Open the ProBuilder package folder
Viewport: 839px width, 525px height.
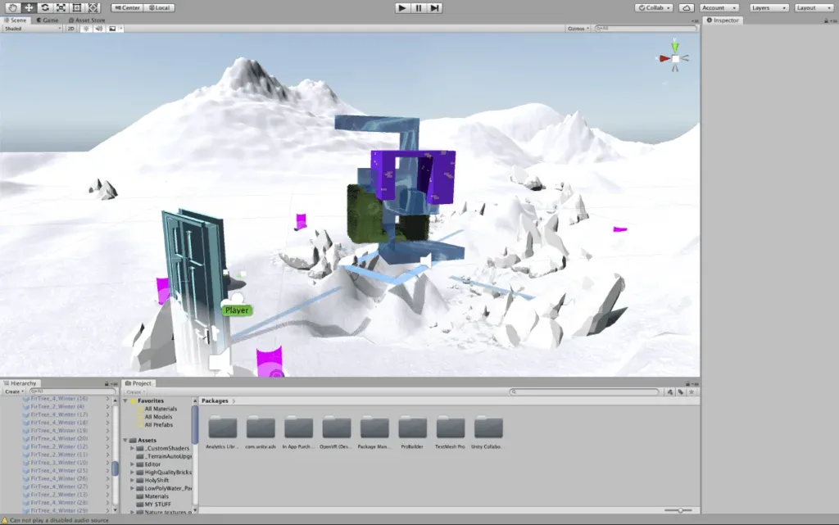[412, 432]
